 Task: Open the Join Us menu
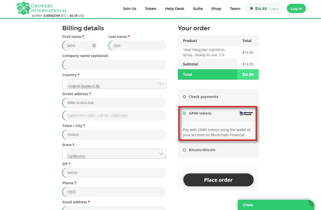[x=129, y=9]
